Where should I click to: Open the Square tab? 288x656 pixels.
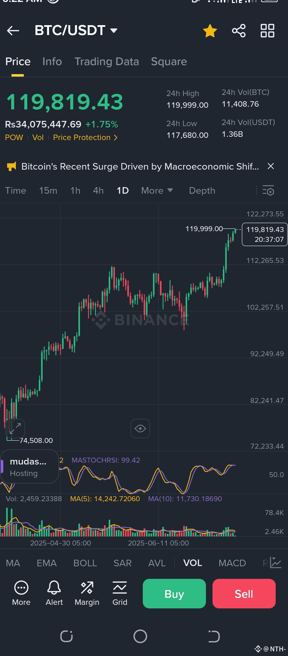[x=169, y=62]
